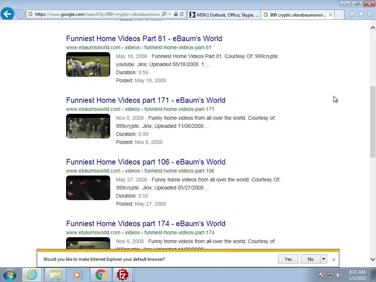Select the 999 cryptic search results tab
The height and width of the screenshot is (282, 376).
[295, 15]
